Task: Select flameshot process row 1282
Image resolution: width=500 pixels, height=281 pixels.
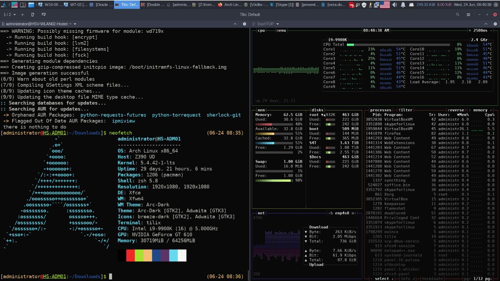Action: (x=431, y=208)
